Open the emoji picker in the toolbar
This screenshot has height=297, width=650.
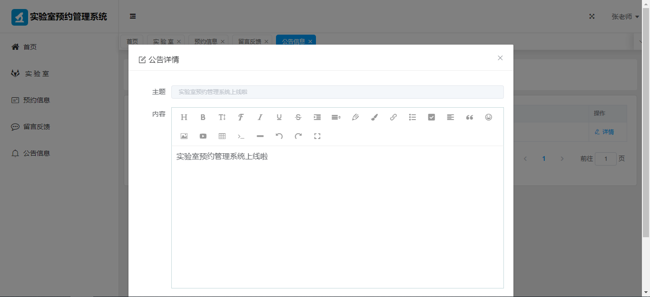tap(489, 117)
